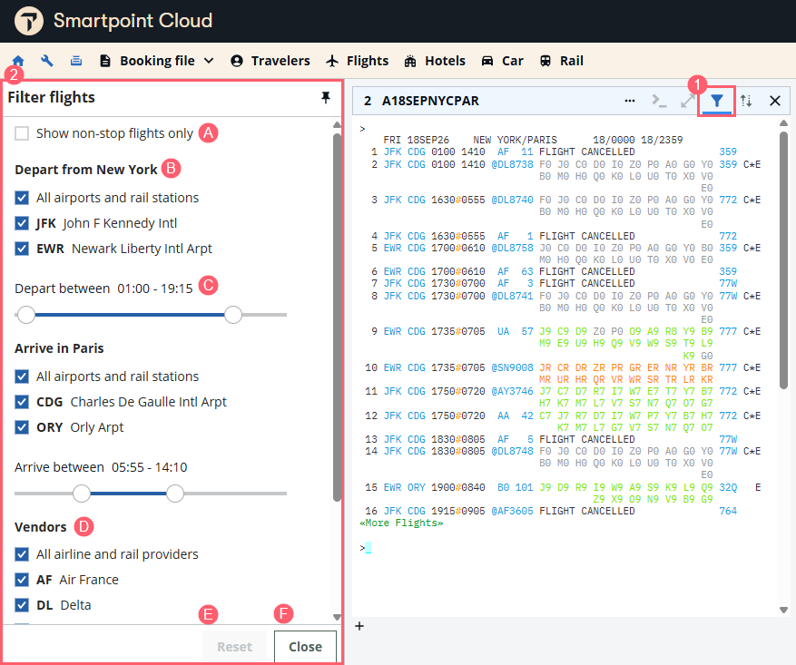Expand the terminal window with arrows icon

(688, 101)
